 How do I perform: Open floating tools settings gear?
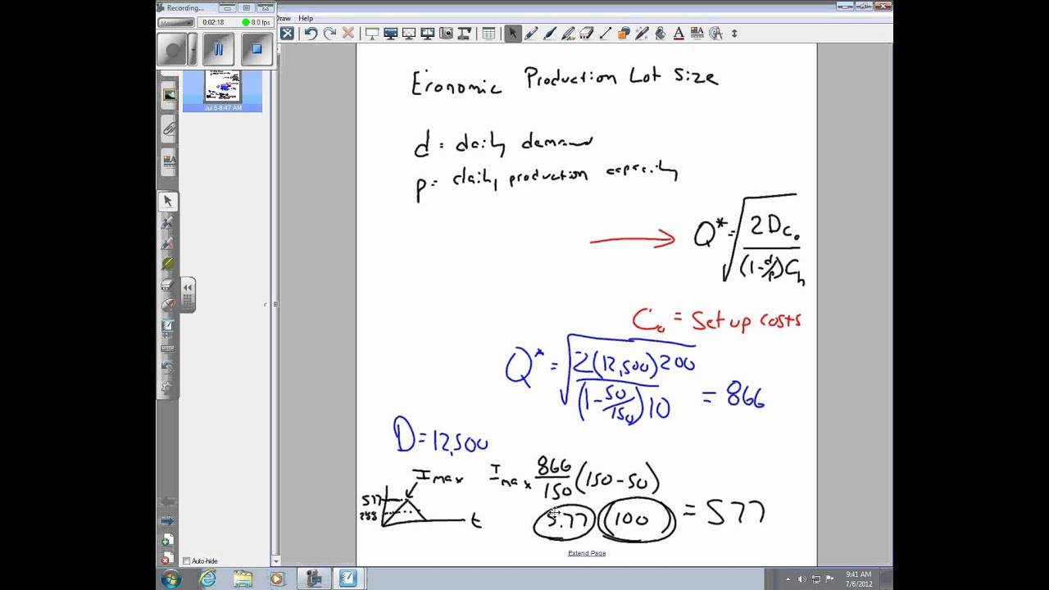tap(168, 388)
